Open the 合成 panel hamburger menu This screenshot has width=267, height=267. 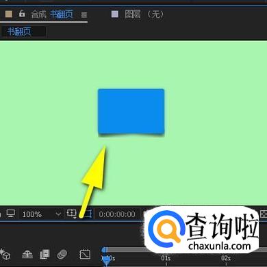tap(84, 15)
